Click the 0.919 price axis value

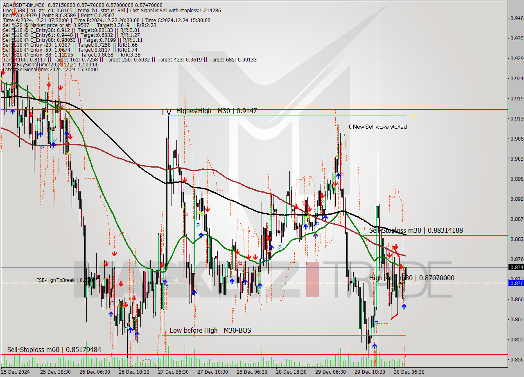517,98
